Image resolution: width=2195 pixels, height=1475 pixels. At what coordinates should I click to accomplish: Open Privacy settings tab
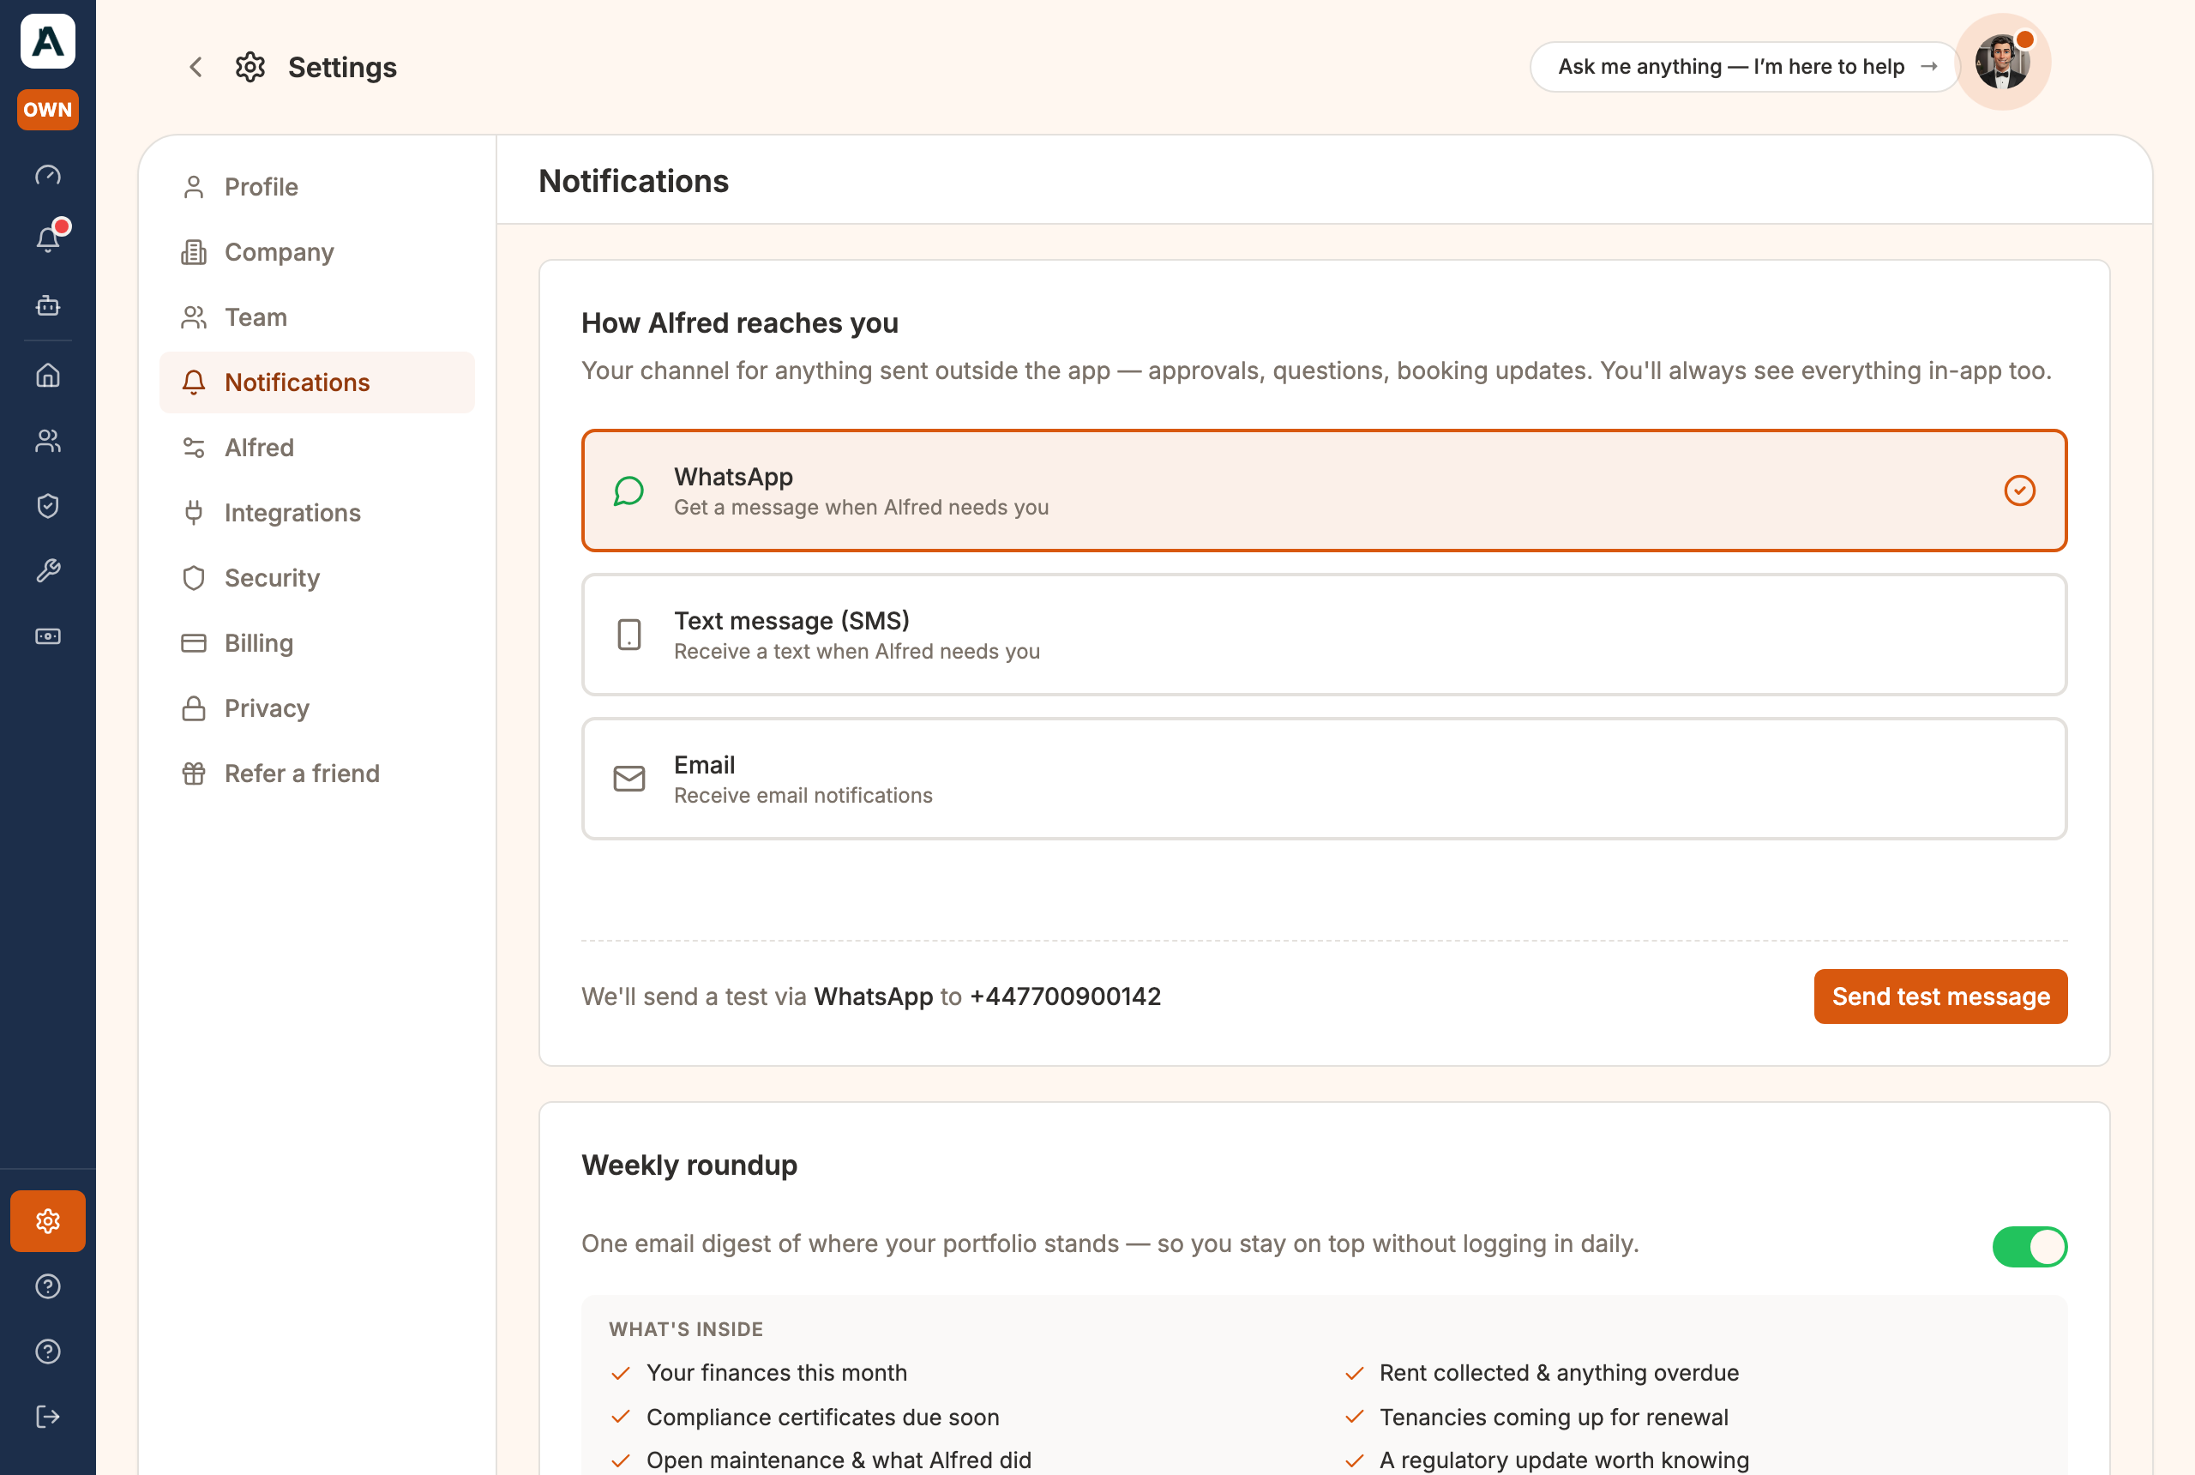tap(317, 708)
